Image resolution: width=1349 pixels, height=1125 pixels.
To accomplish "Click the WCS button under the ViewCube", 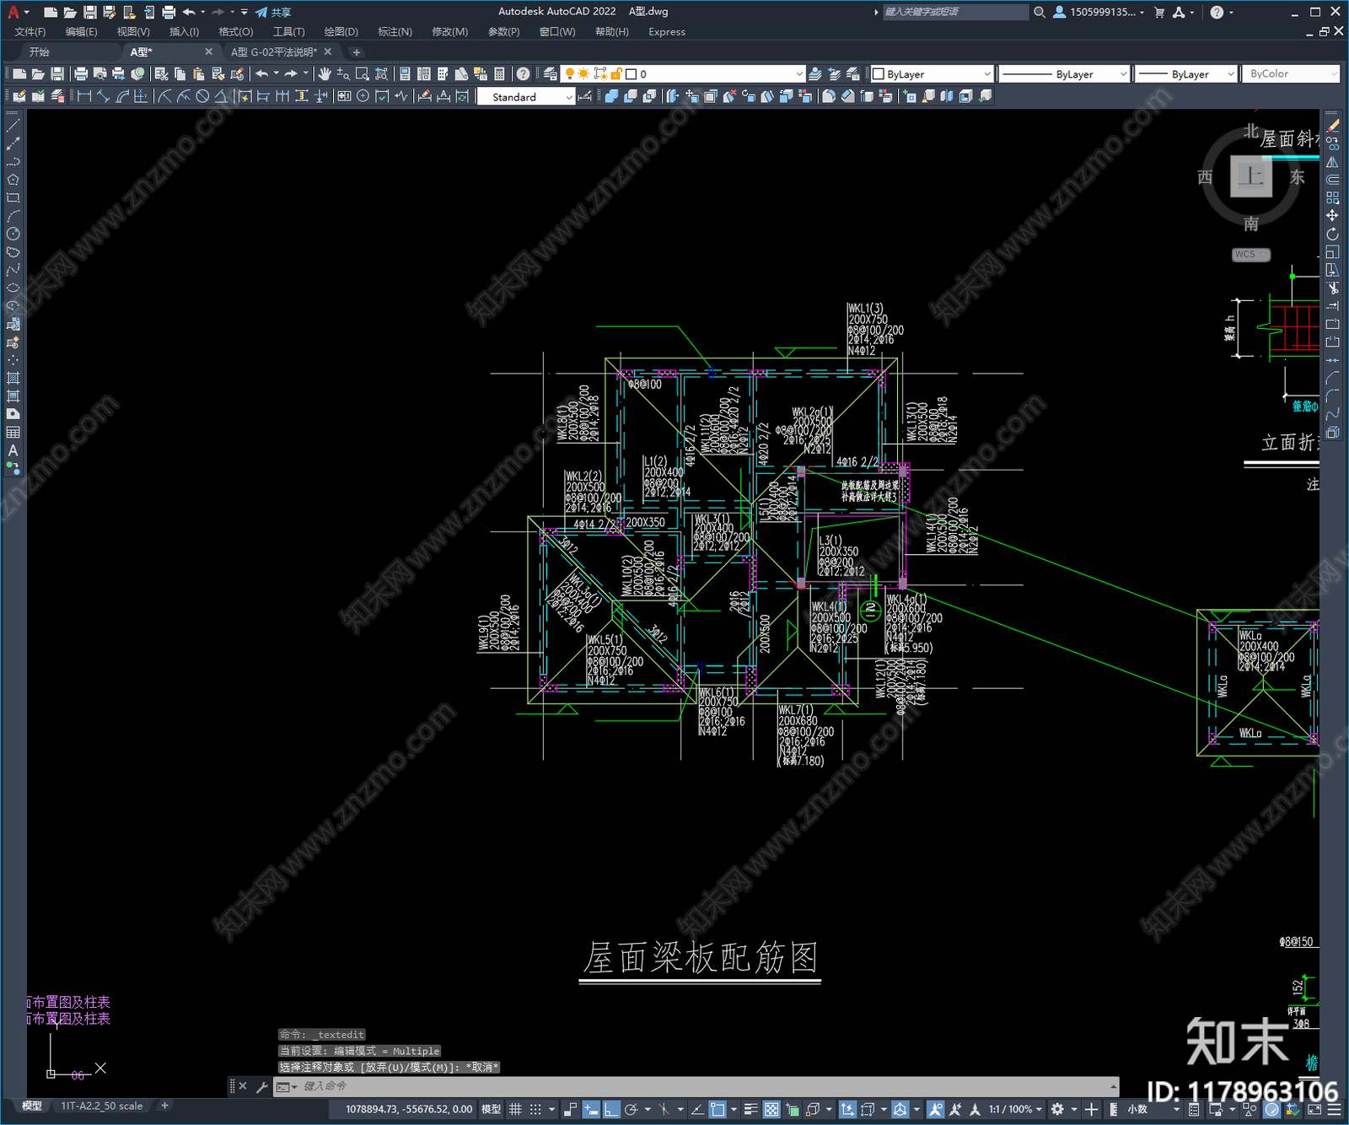I will 1250,255.
